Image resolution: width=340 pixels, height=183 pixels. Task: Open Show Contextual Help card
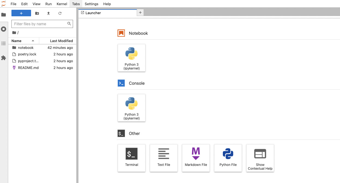260,158
